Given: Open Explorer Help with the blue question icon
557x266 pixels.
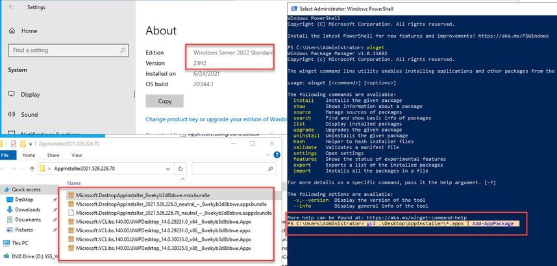Looking at the screenshot, I should pos(277,155).
